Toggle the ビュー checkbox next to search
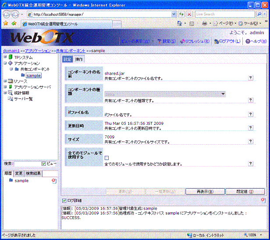Viewport: 270px width, 240px height. (43, 164)
